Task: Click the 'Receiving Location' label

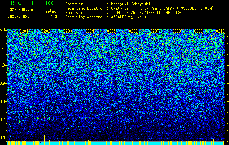Action: (85, 9)
